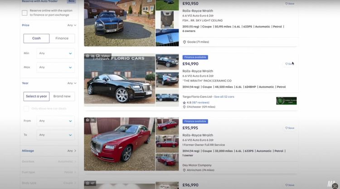
Task: Save the £95,995 Rolls-Royce Wraith listing
Action: point(290,128)
